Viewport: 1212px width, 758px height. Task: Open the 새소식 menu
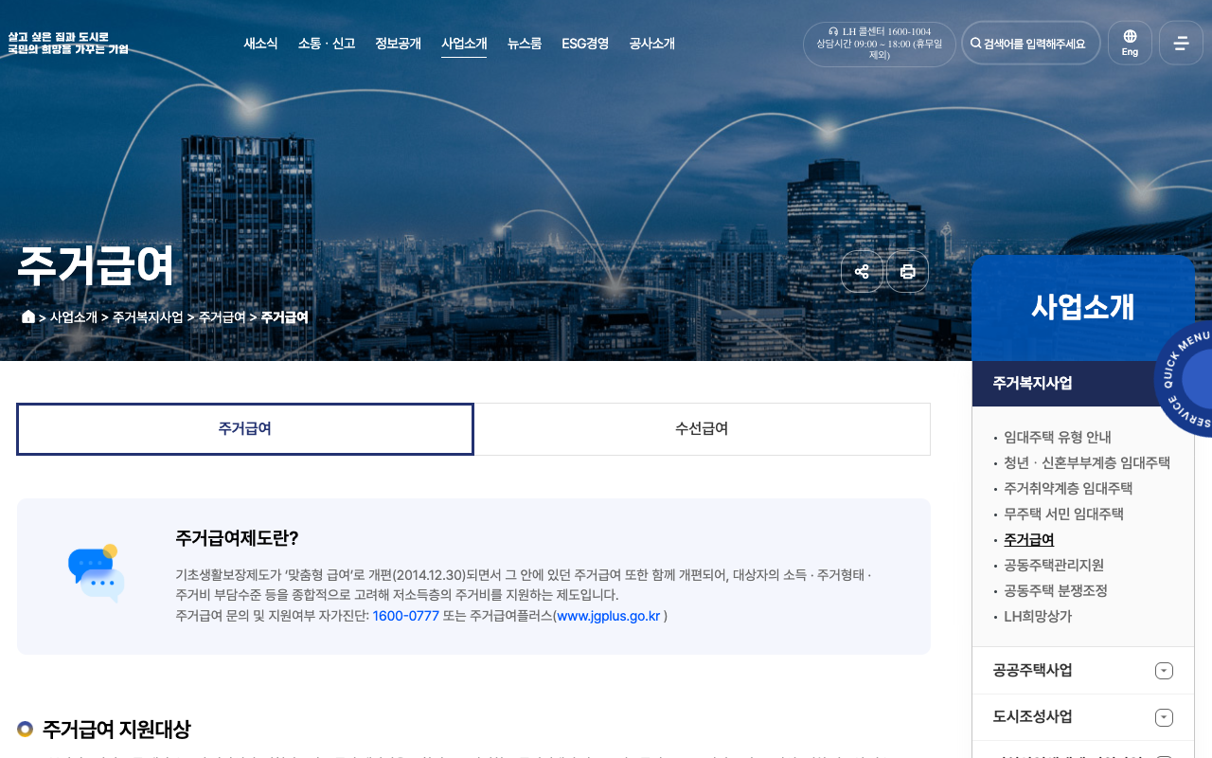(260, 44)
